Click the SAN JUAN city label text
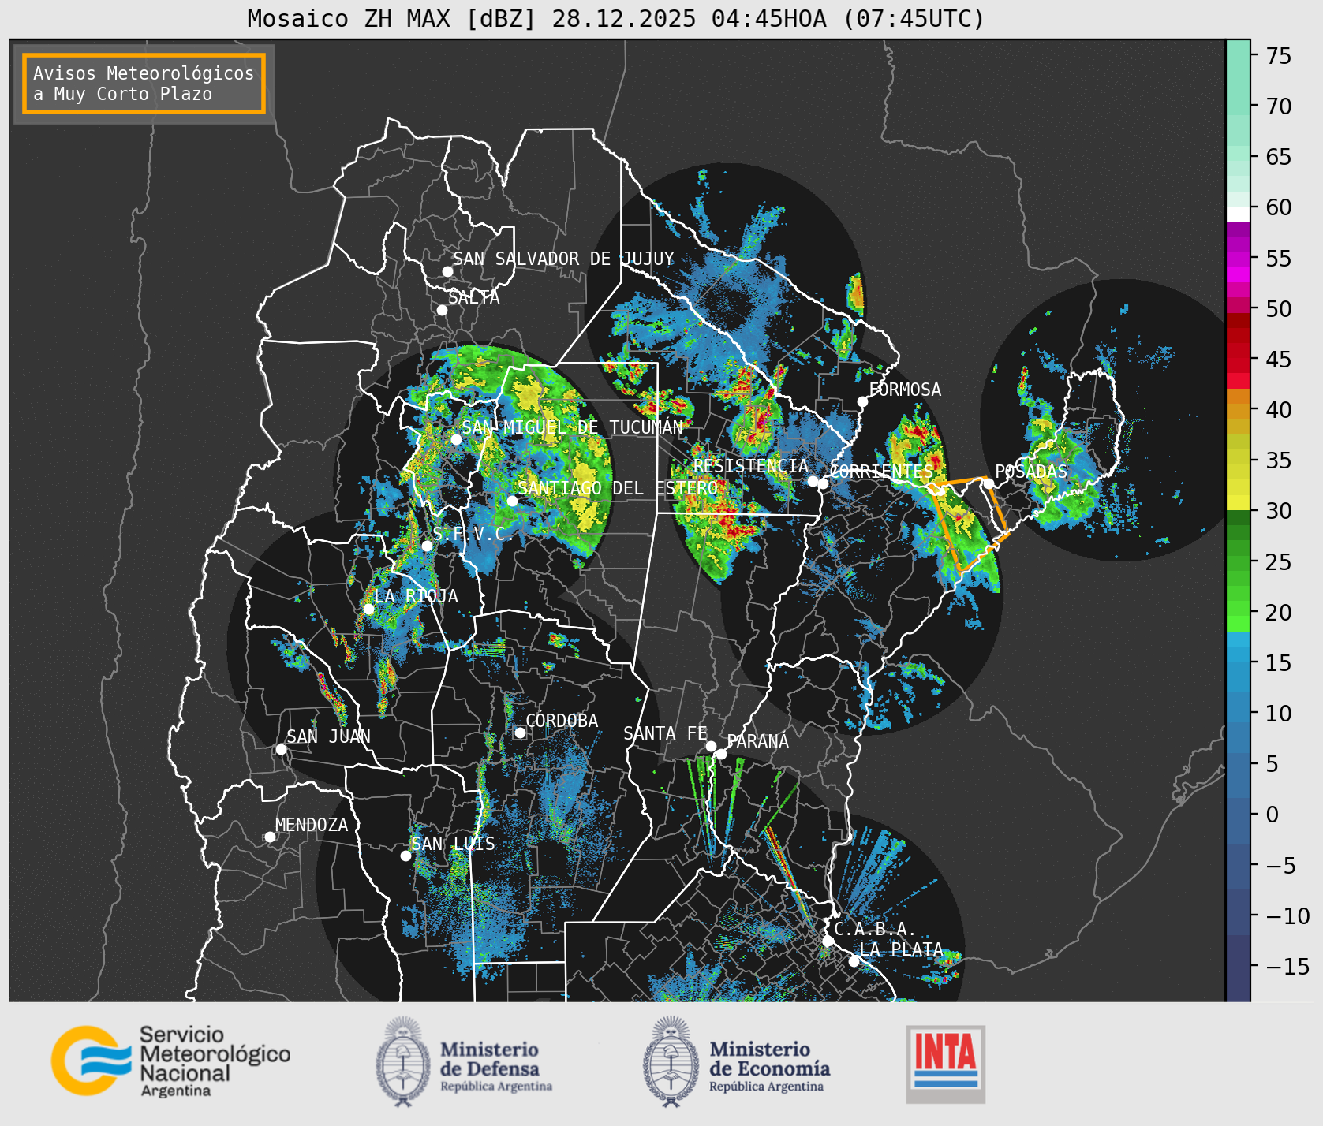 click(328, 736)
